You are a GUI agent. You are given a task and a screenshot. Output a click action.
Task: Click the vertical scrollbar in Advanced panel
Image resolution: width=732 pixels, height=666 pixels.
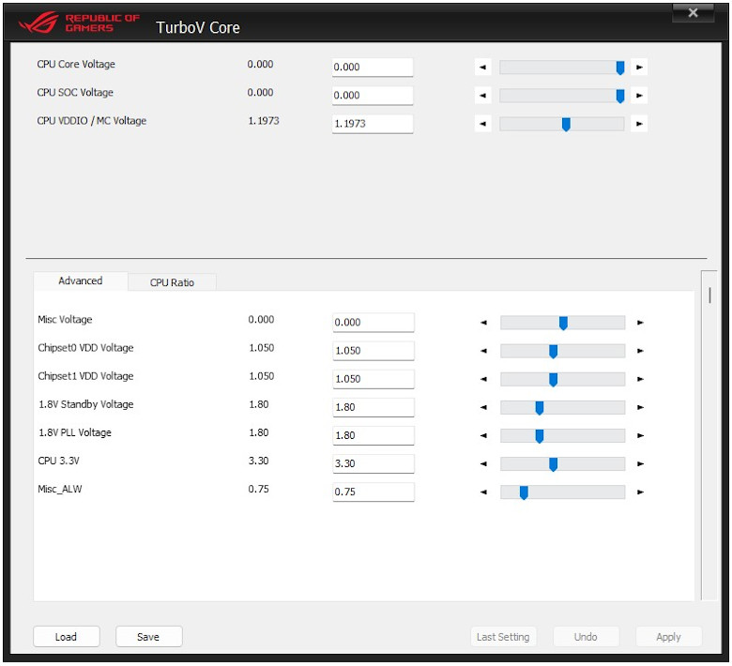point(709,295)
